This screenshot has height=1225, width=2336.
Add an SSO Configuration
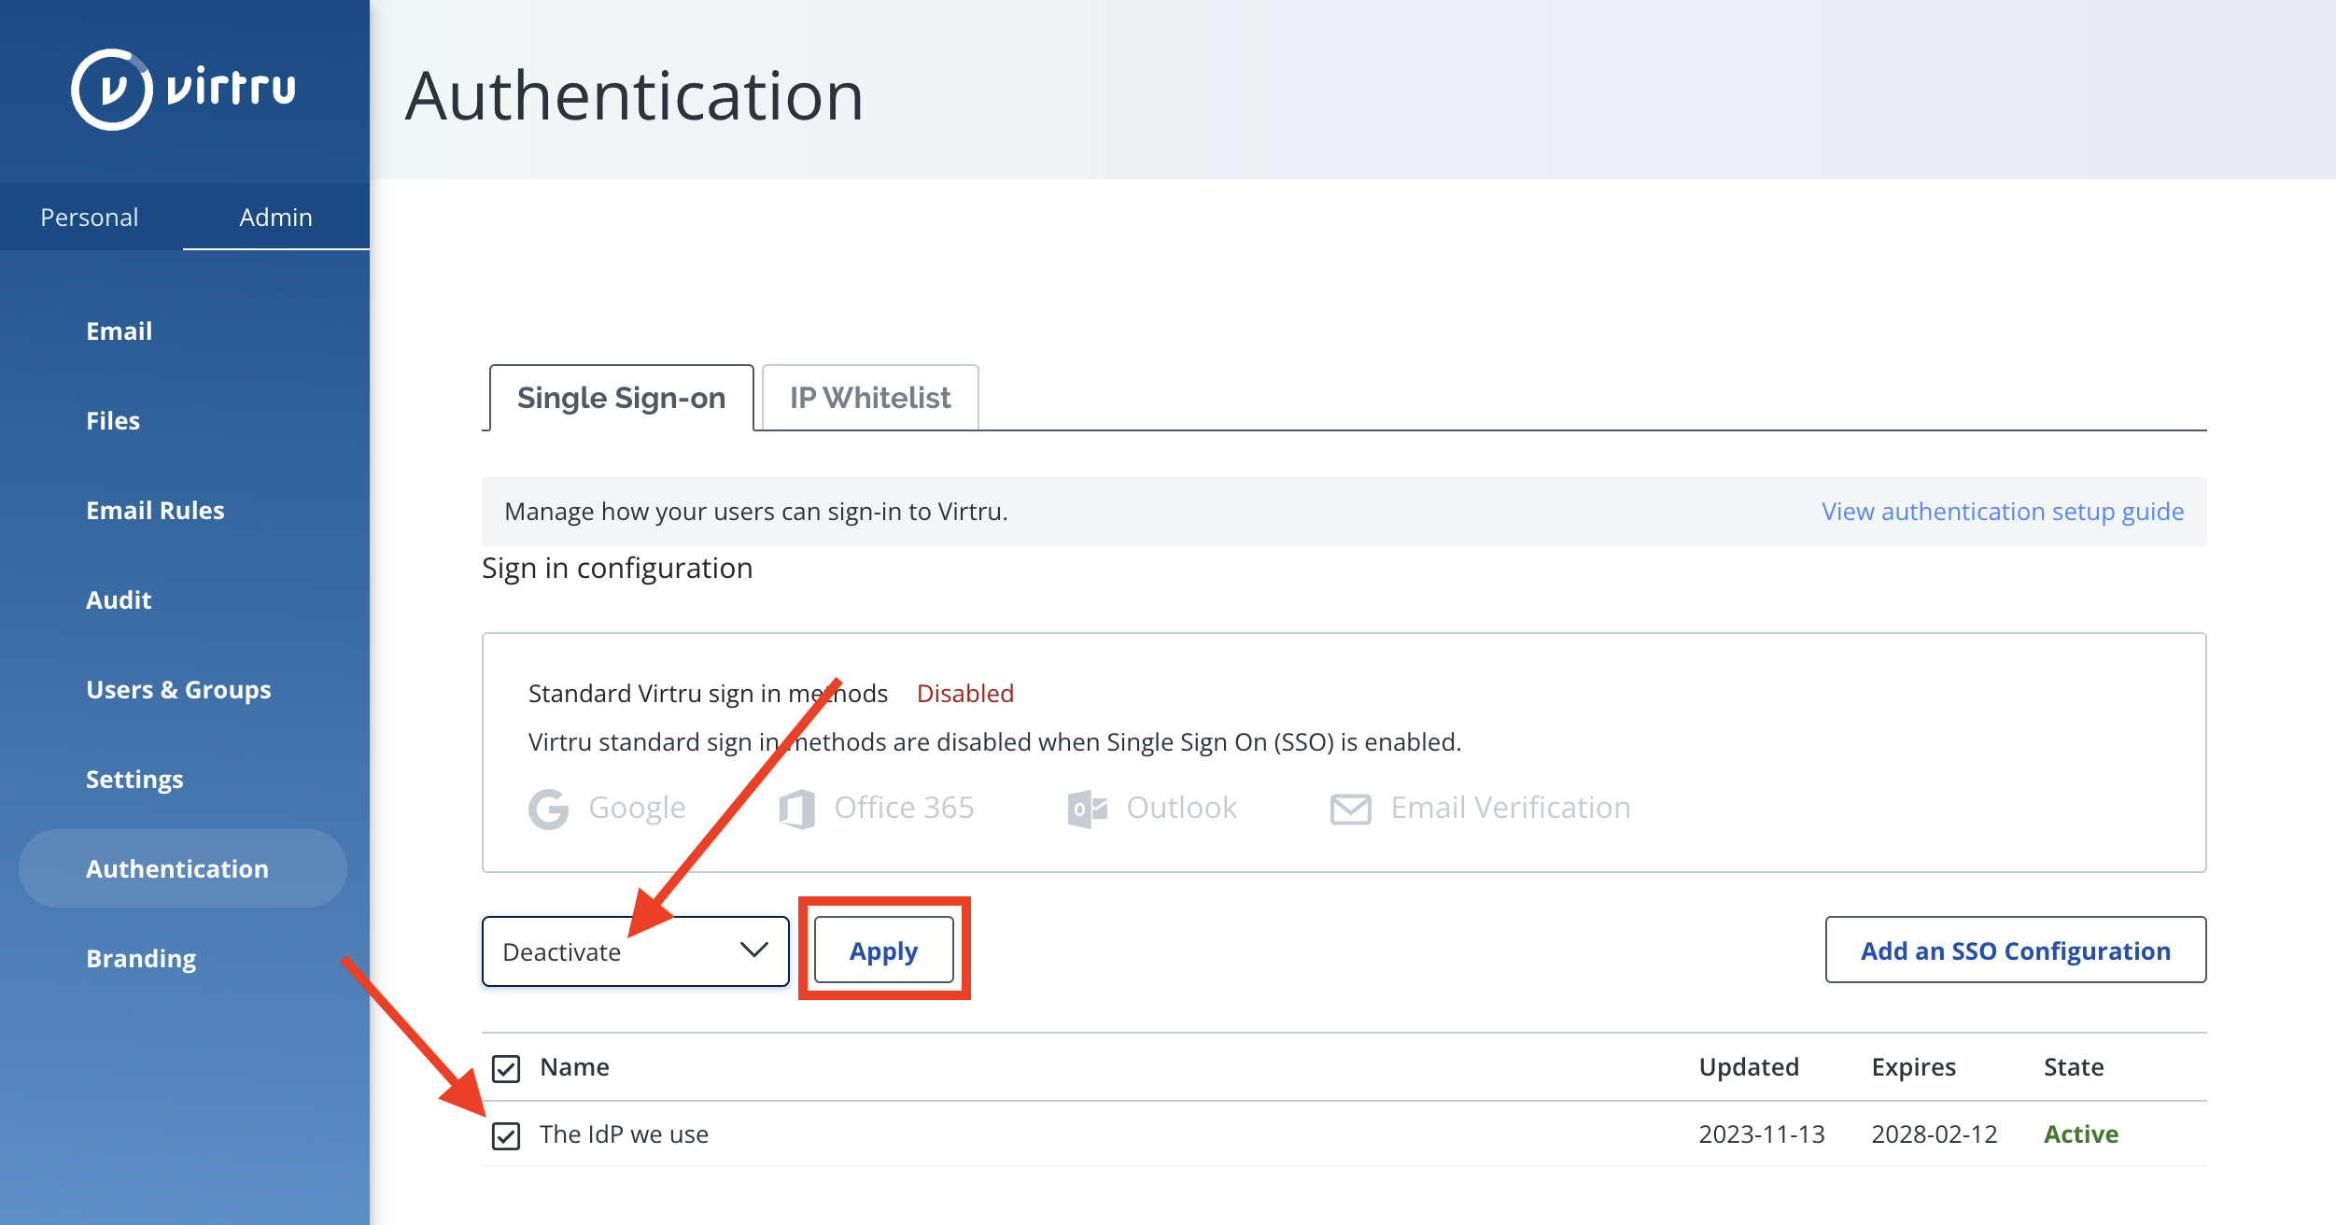click(x=2016, y=950)
